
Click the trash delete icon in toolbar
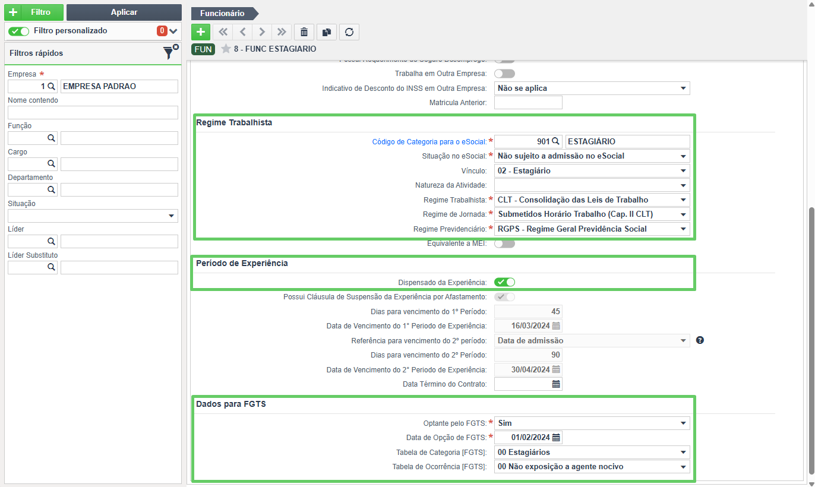(304, 32)
